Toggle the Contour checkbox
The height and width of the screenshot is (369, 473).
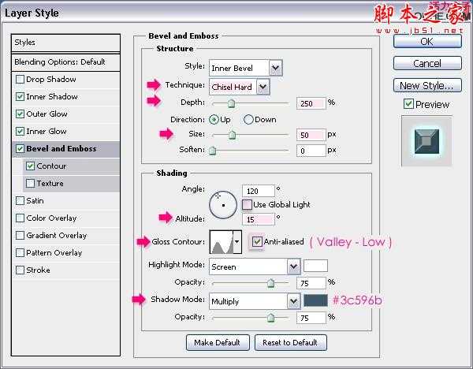[x=30, y=166]
